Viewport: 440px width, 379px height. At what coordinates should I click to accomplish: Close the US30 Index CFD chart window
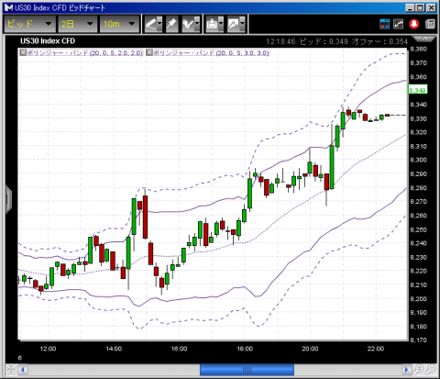tap(431, 8)
